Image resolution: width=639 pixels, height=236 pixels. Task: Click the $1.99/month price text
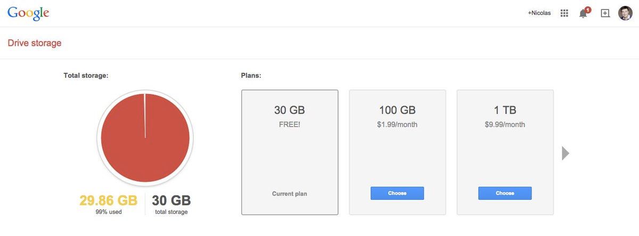point(397,125)
